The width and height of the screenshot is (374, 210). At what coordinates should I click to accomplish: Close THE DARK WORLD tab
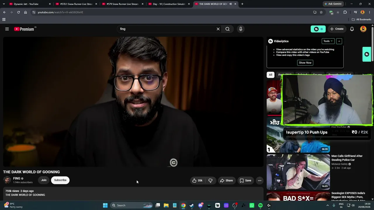tap(235, 4)
